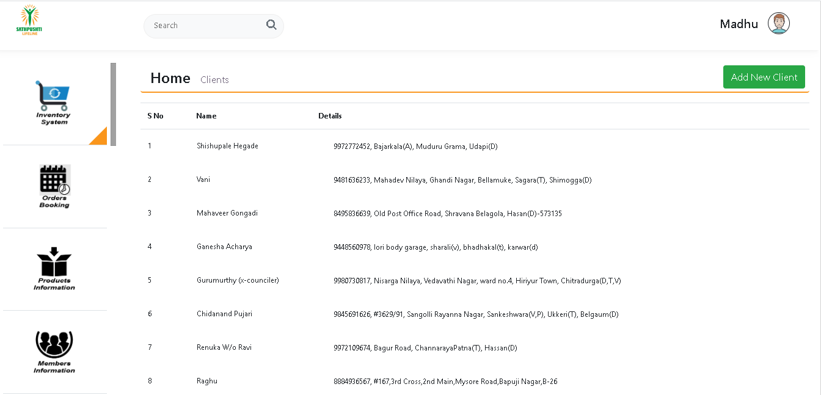Select client name Vani

coord(204,179)
